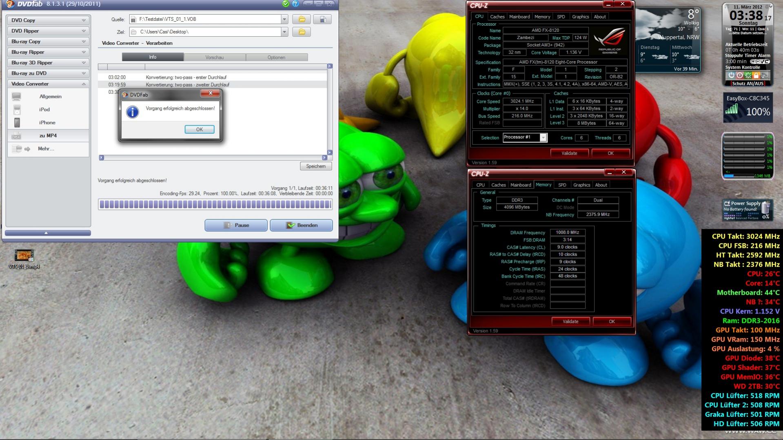Click the Pause button

click(x=236, y=225)
